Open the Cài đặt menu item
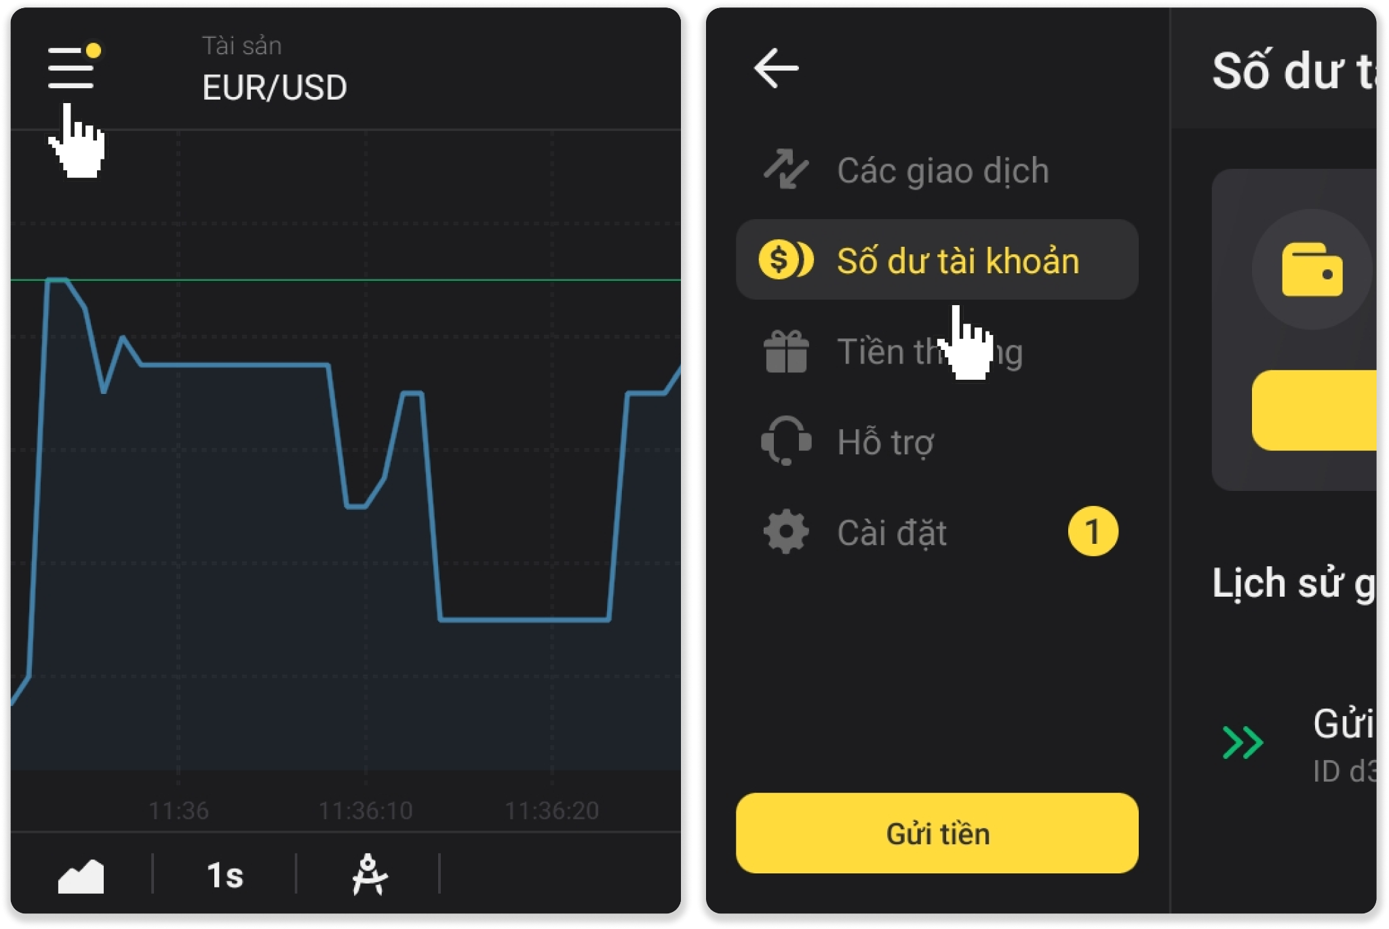1389x929 pixels. coord(892,532)
